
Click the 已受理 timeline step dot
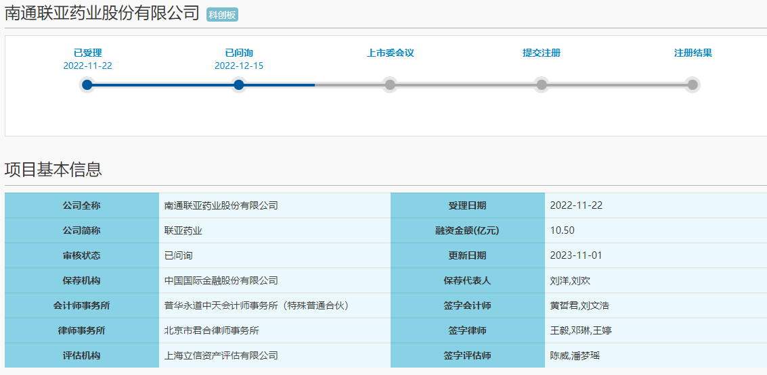pos(87,84)
